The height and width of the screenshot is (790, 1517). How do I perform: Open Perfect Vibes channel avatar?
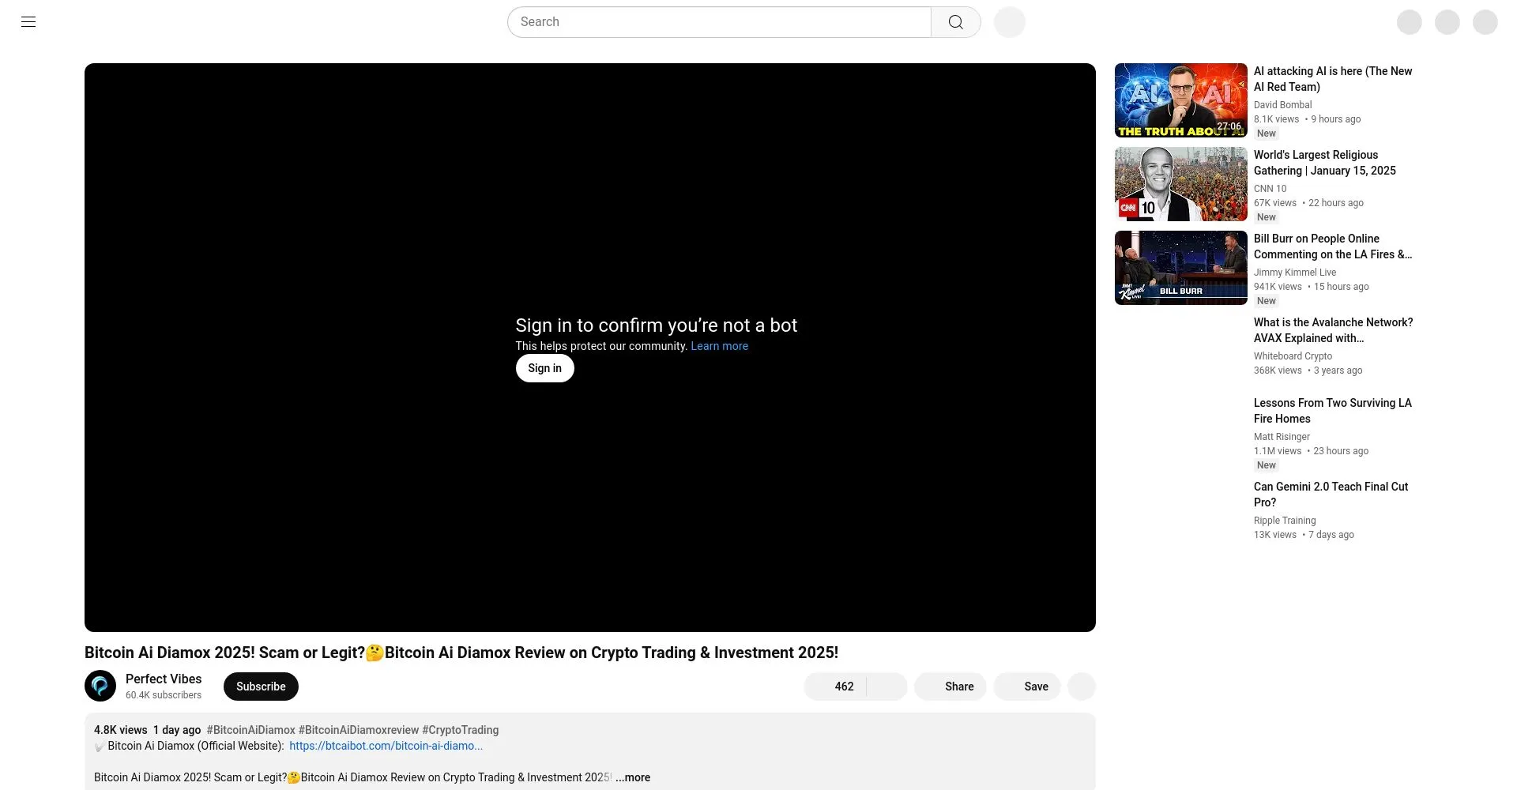[x=100, y=686]
